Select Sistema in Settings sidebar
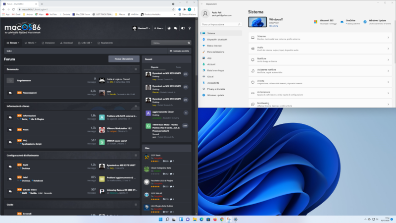This screenshot has height=223, width=396. [x=221, y=33]
